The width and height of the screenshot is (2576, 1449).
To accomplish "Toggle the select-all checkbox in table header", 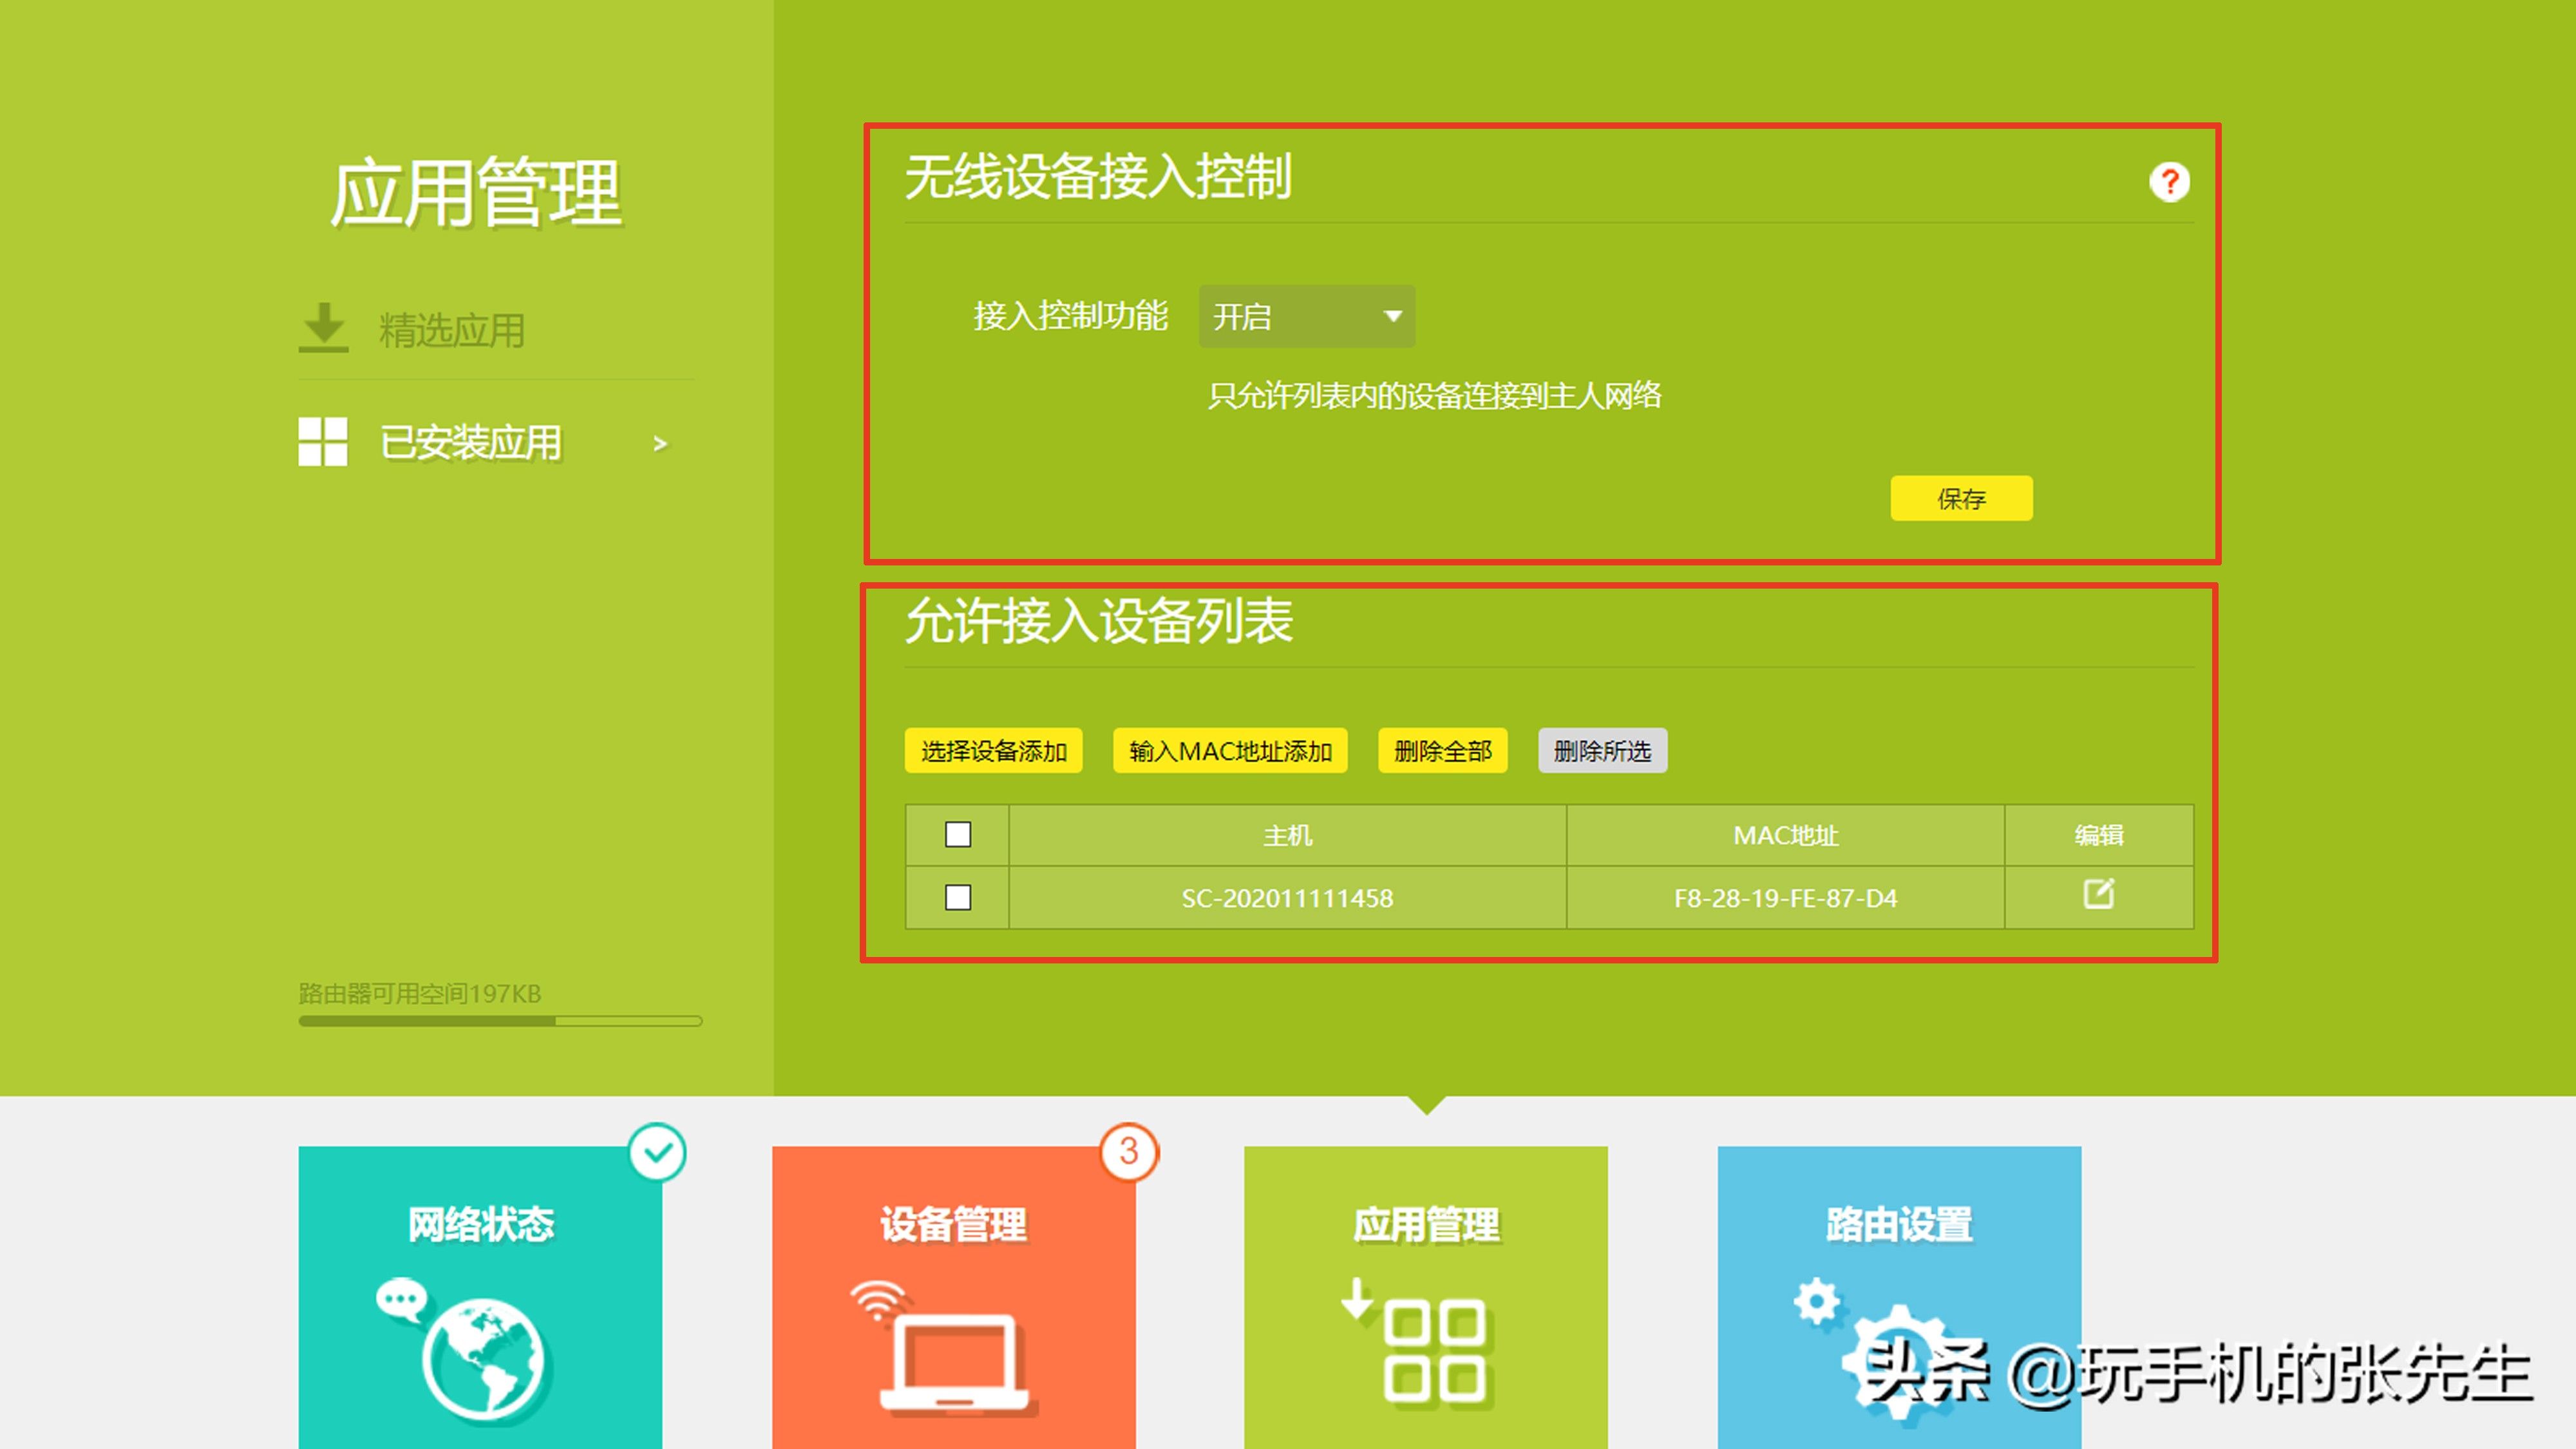I will coord(958,835).
